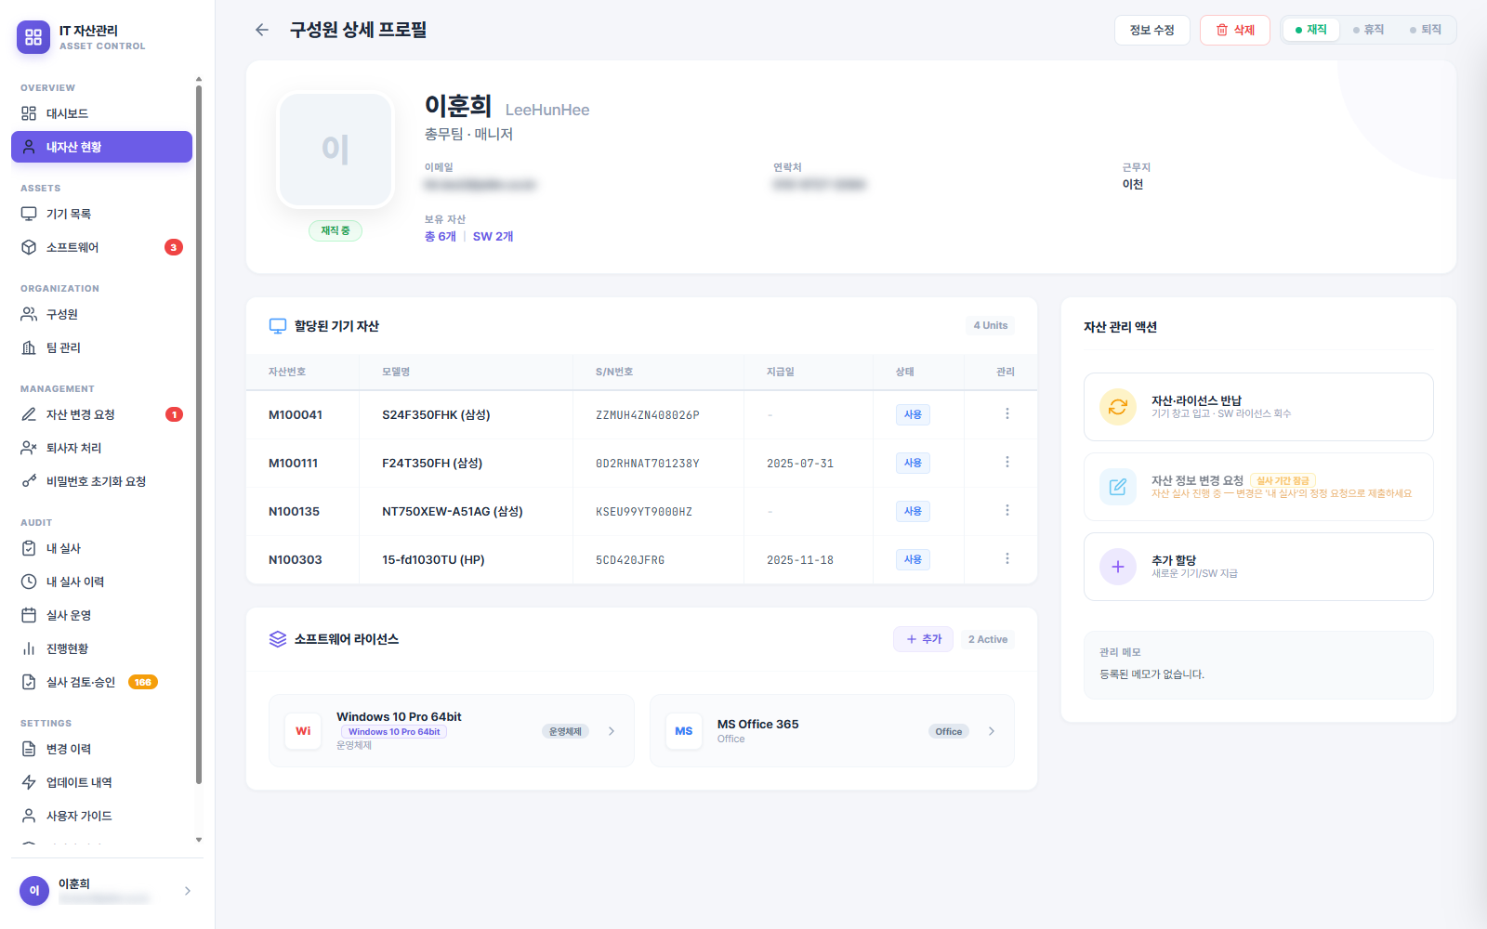Open 소프트웨어 sidebar item

pos(101,247)
